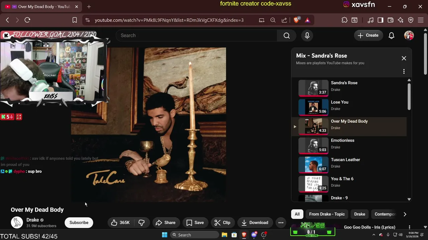
Task: Open Drake's channel avatar
Action: [x=17, y=222]
